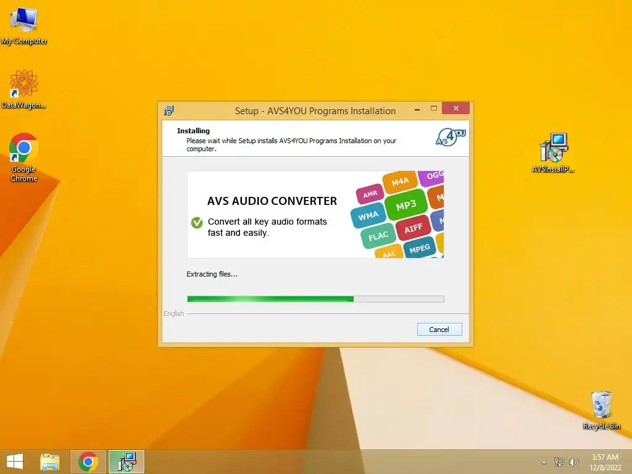Click the WMA format tile

(368, 216)
